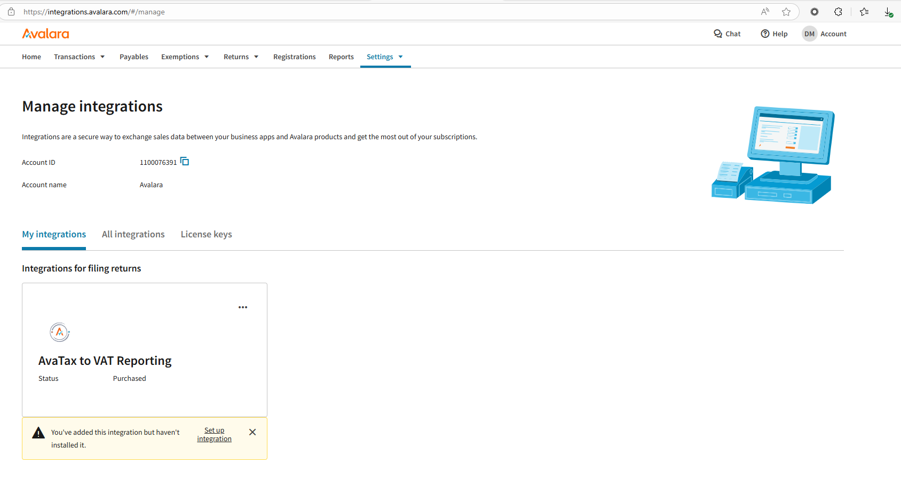The image size is (901, 487).
Task: Open the DM account avatar
Action: point(809,34)
